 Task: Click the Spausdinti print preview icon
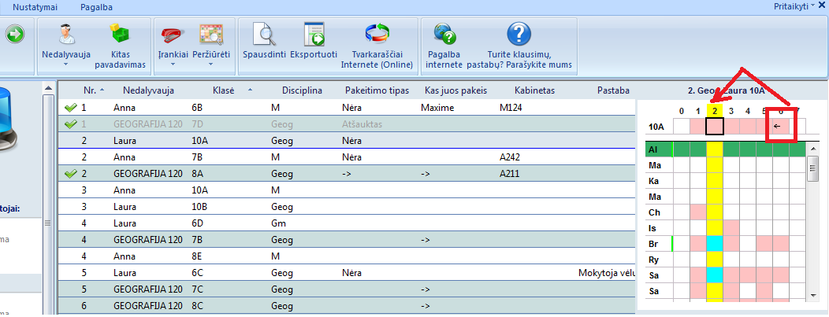264,35
